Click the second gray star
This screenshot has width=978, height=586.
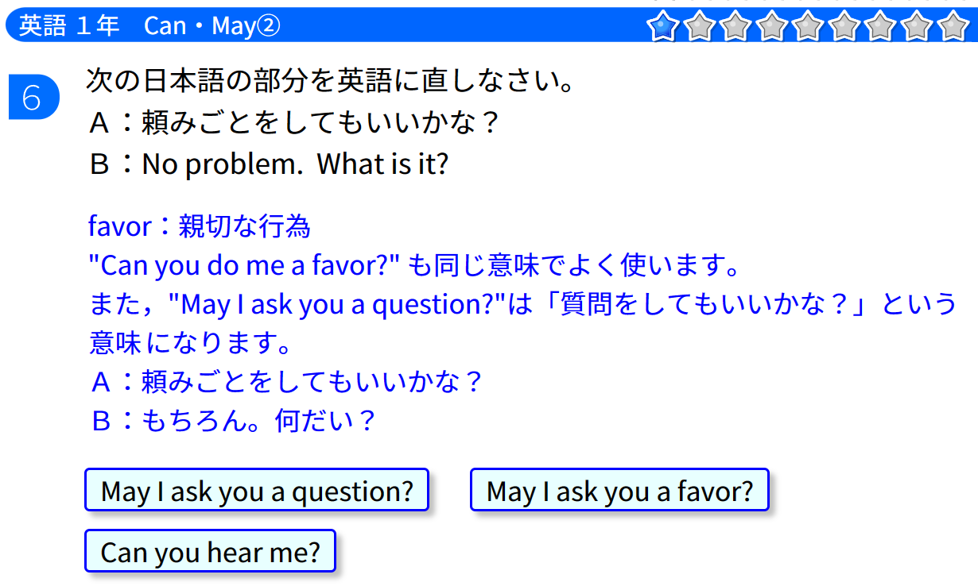[x=700, y=25]
